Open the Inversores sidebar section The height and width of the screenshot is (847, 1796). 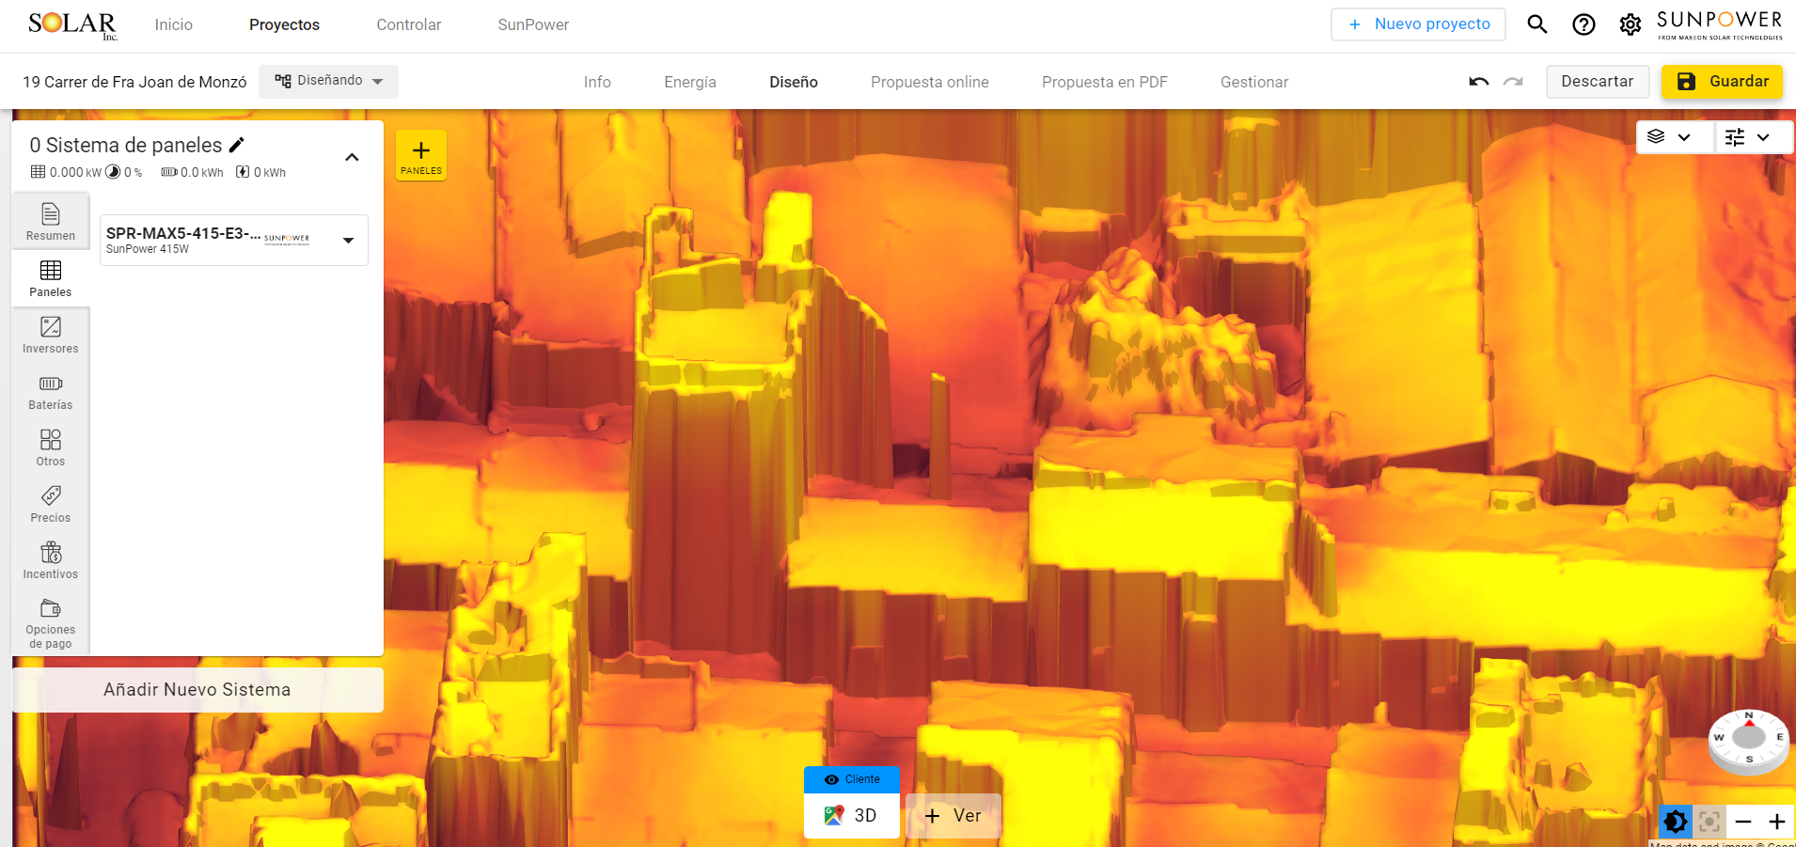(50, 335)
